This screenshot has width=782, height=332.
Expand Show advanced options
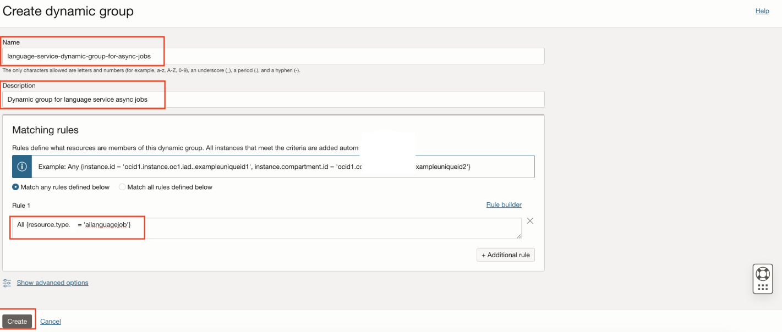click(x=52, y=283)
